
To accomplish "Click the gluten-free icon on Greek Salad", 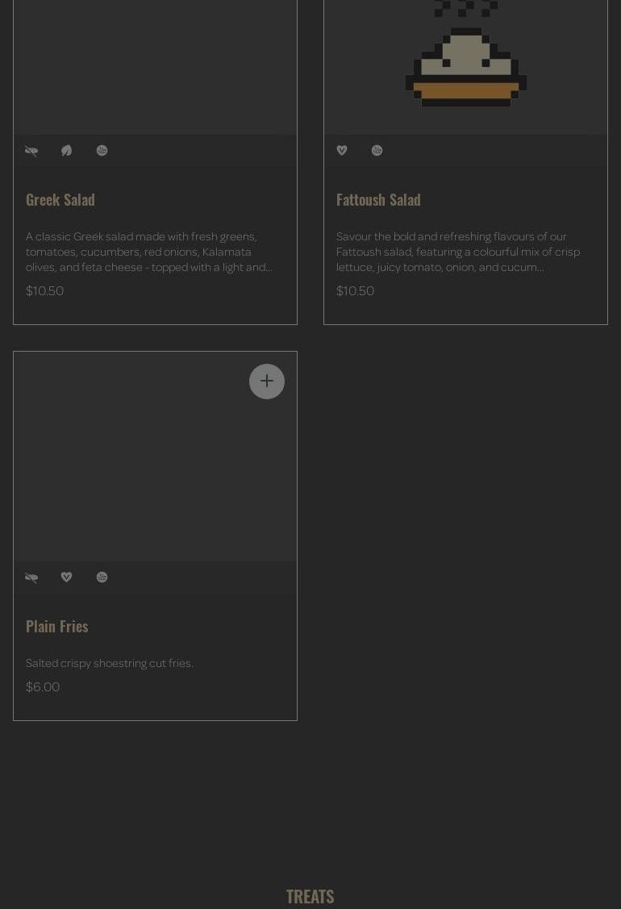I will (x=31, y=151).
